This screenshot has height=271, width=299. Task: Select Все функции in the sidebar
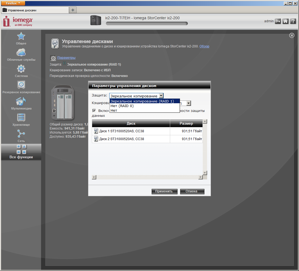pyautogui.click(x=21, y=152)
